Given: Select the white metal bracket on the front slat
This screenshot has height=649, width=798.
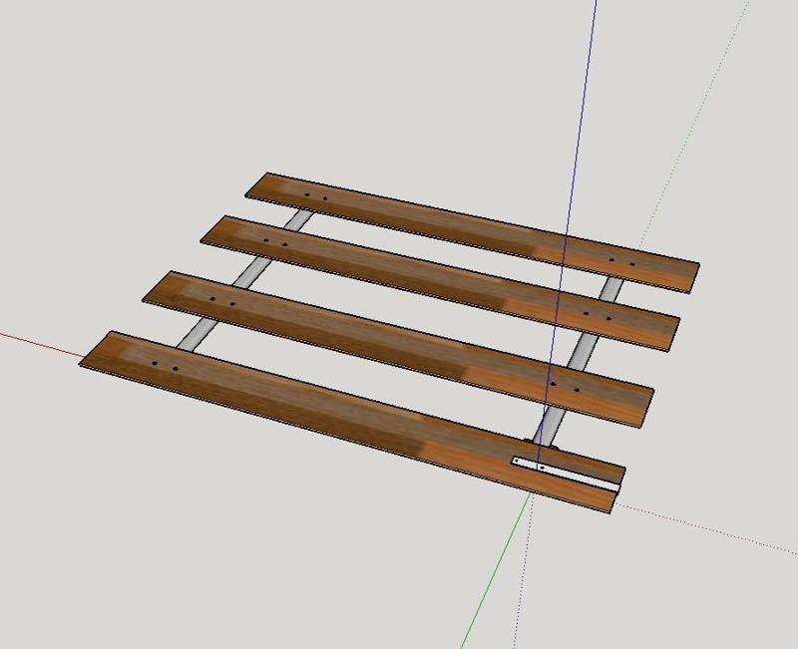Looking at the screenshot, I should (566, 474).
